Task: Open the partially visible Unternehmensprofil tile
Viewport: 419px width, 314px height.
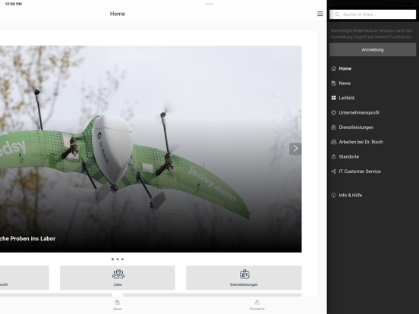Action: [24, 278]
